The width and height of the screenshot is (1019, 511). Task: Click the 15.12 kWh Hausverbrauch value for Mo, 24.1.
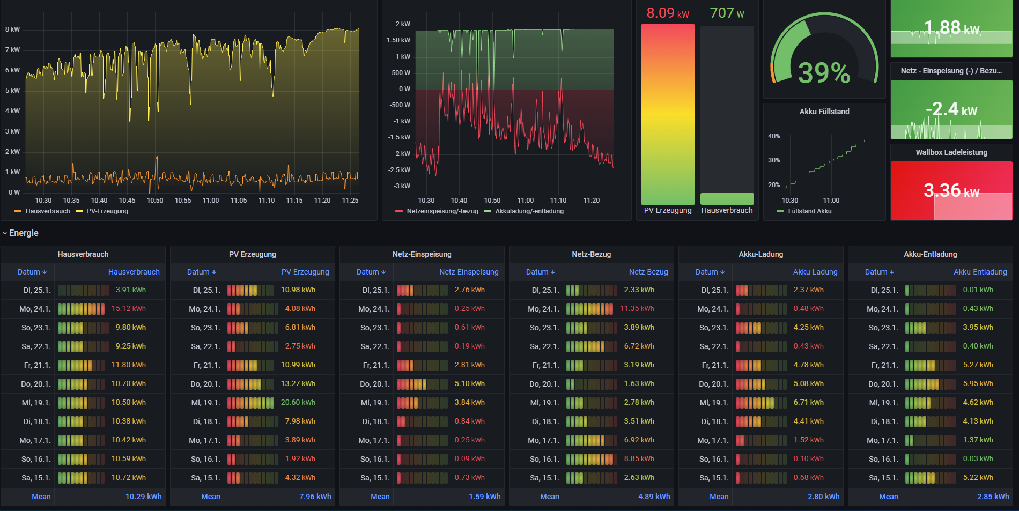pyautogui.click(x=129, y=308)
